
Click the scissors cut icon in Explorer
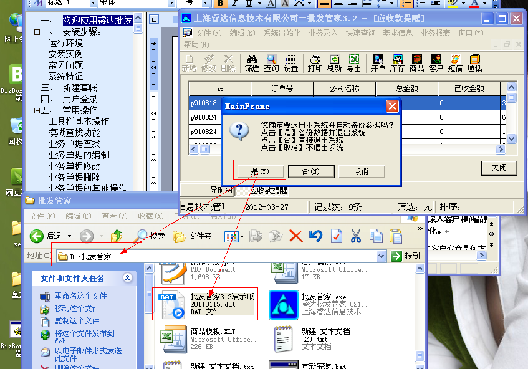click(356, 236)
